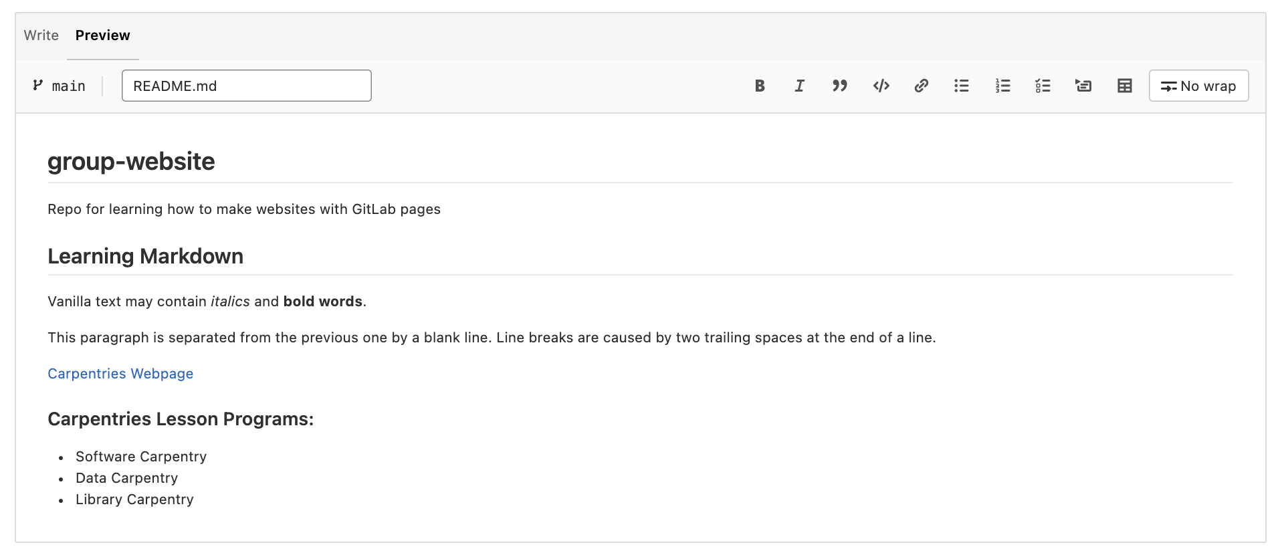Click the Library Carpentry list item
Screen dimensions: 1288x551
coord(134,500)
